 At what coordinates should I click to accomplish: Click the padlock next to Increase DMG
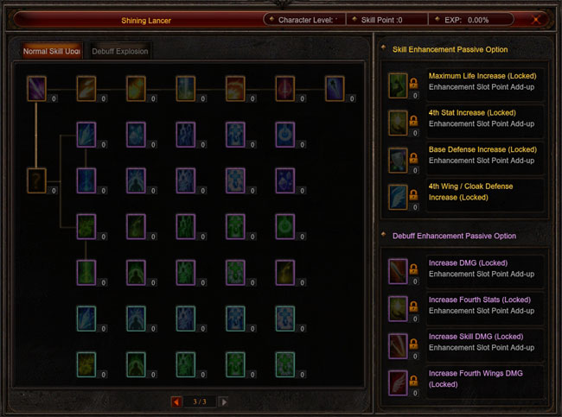click(x=413, y=269)
